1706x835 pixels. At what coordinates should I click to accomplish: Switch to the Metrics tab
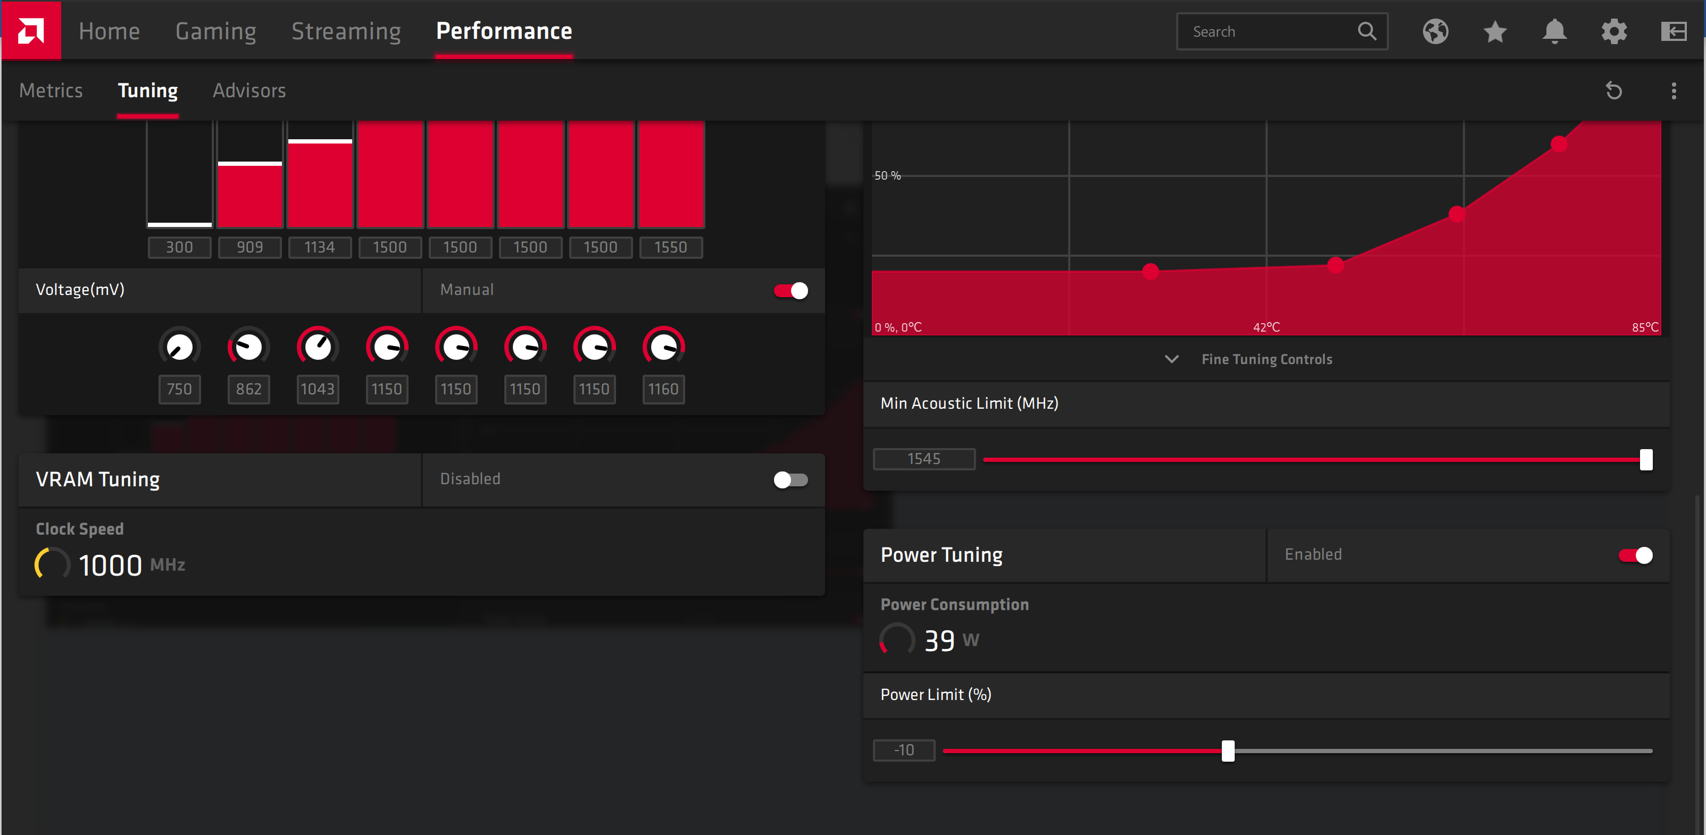[x=51, y=91]
